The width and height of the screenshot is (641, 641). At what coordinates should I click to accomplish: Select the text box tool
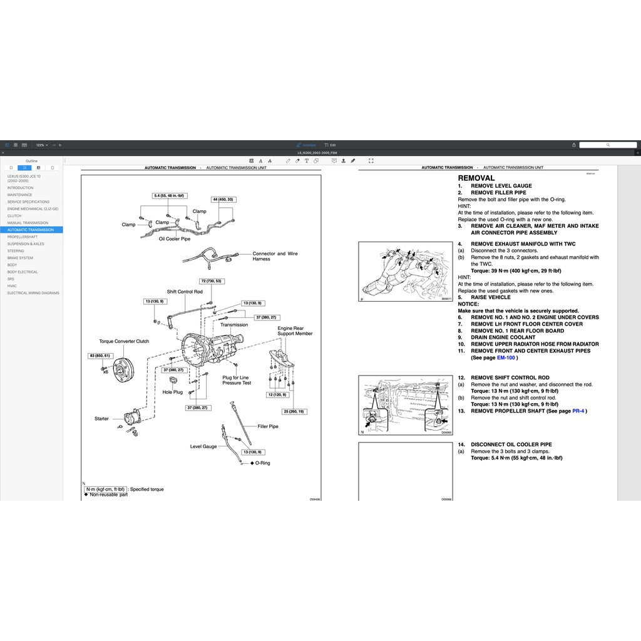(306, 161)
